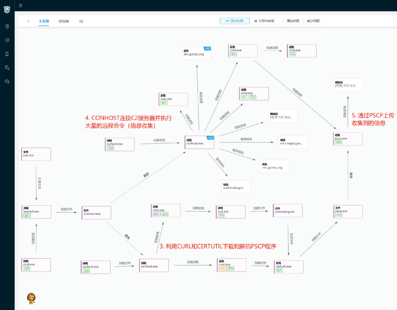
Task: Click the cube icon in sidebar
Action: click(x=7, y=81)
